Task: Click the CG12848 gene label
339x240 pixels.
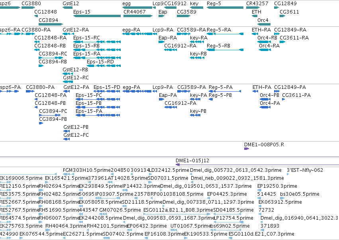Action: [x=46, y=12]
